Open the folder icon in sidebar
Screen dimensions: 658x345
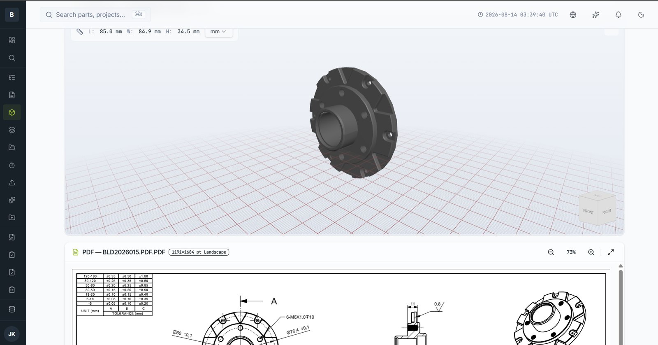click(x=12, y=147)
